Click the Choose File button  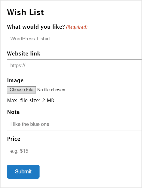pos(21,90)
